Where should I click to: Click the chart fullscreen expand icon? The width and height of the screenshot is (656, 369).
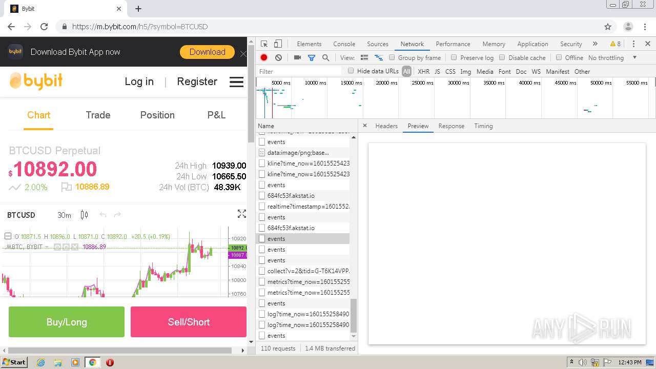click(242, 214)
